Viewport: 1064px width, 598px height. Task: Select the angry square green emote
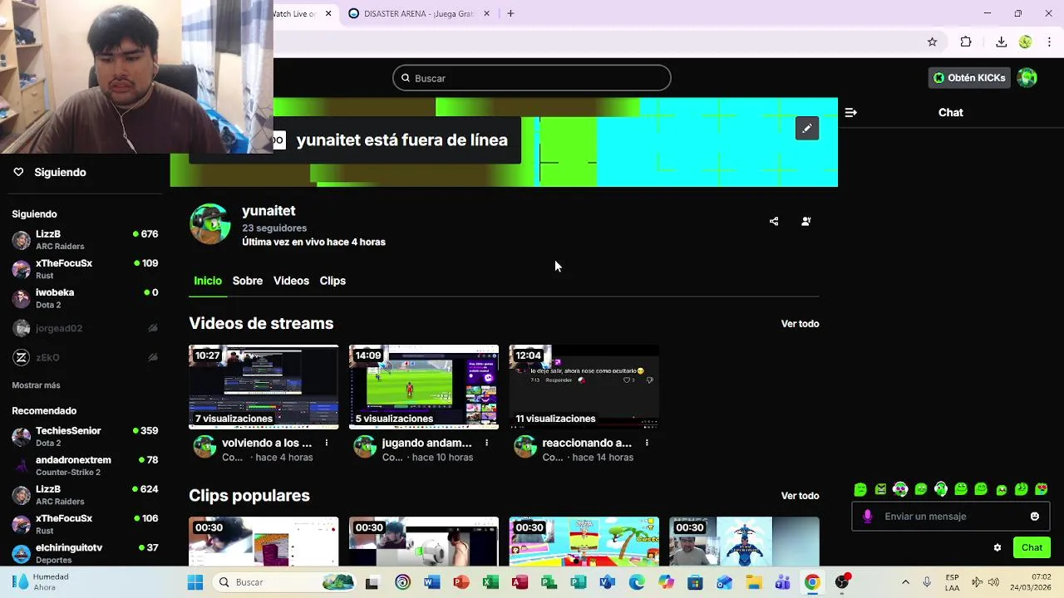click(x=881, y=489)
